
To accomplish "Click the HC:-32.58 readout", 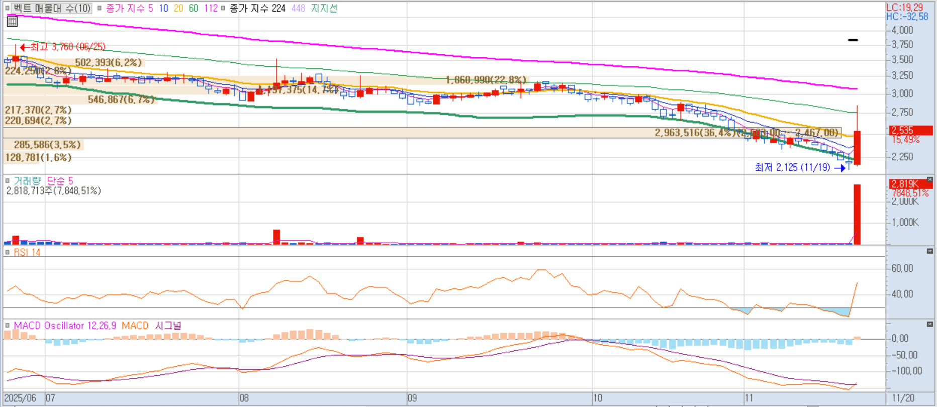I will (x=907, y=17).
